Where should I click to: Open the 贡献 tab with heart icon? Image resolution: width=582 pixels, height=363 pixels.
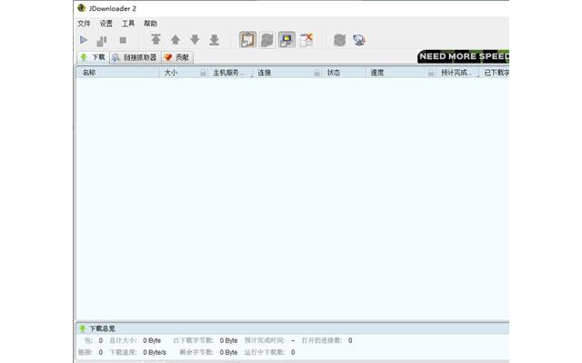pyautogui.click(x=177, y=57)
